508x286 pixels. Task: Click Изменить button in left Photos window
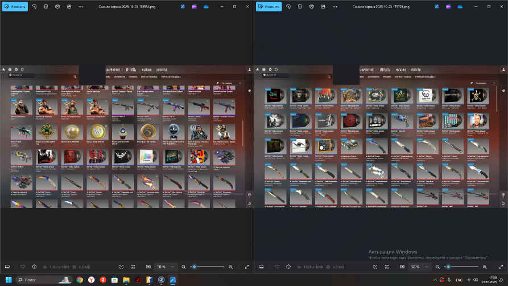(15, 6)
